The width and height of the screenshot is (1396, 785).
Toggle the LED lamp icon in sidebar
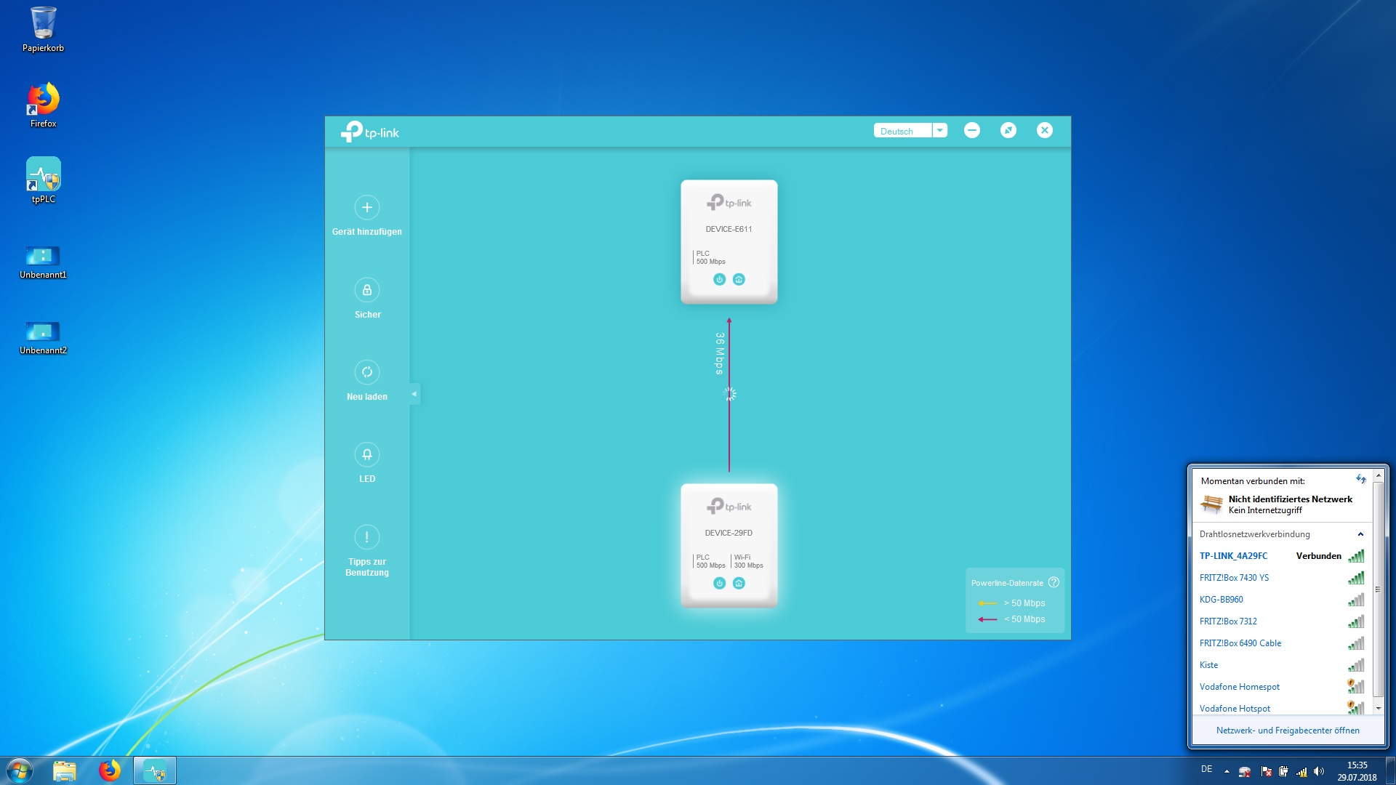(x=366, y=454)
